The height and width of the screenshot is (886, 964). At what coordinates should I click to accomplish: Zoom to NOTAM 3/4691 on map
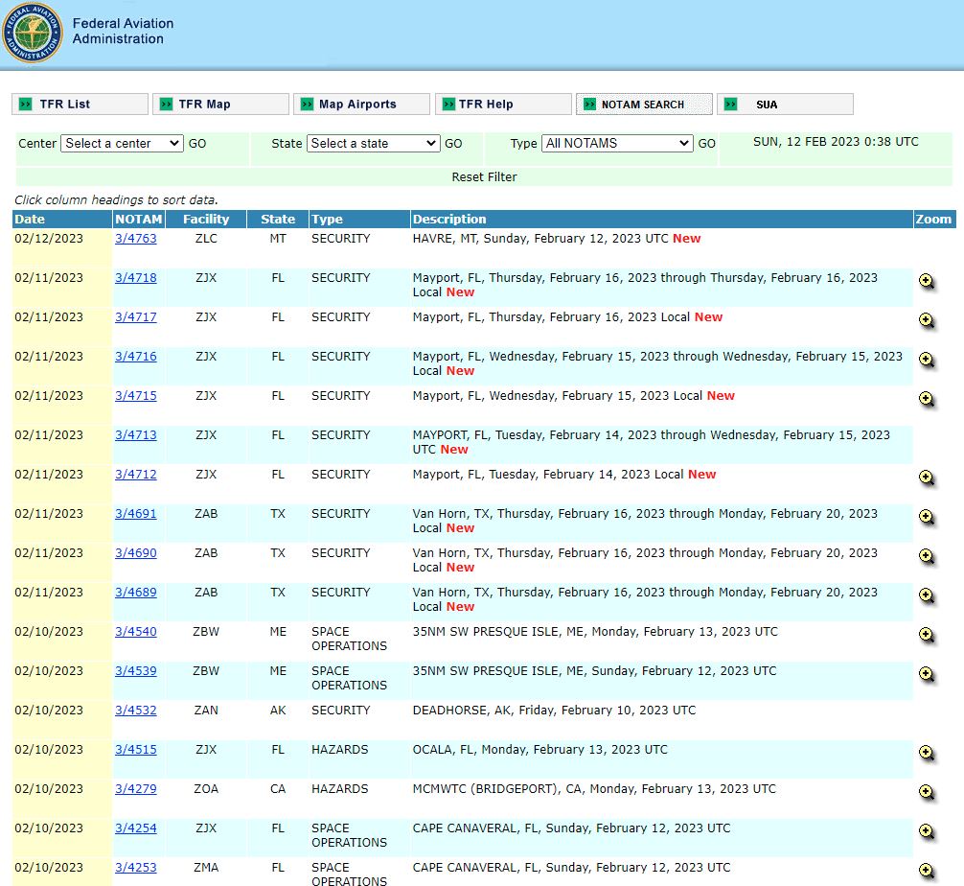tap(927, 518)
